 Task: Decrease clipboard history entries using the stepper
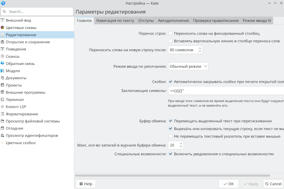[x=181, y=146]
